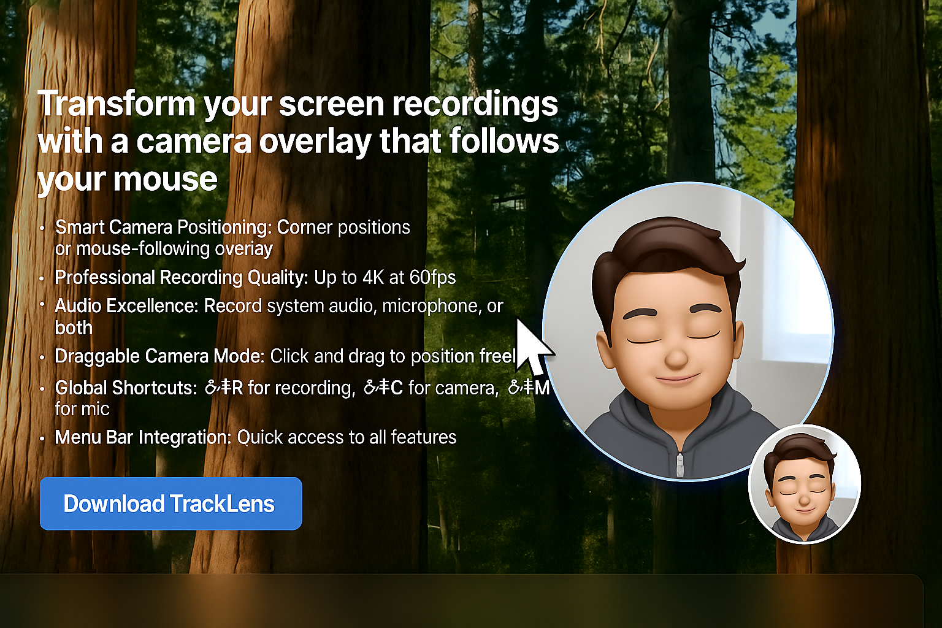942x628 pixels.
Task: Select the Smart Camera Positioning label
Action: [x=163, y=228]
